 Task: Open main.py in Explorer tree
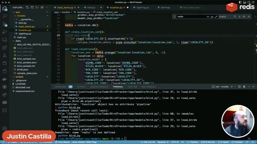coord(21,37)
